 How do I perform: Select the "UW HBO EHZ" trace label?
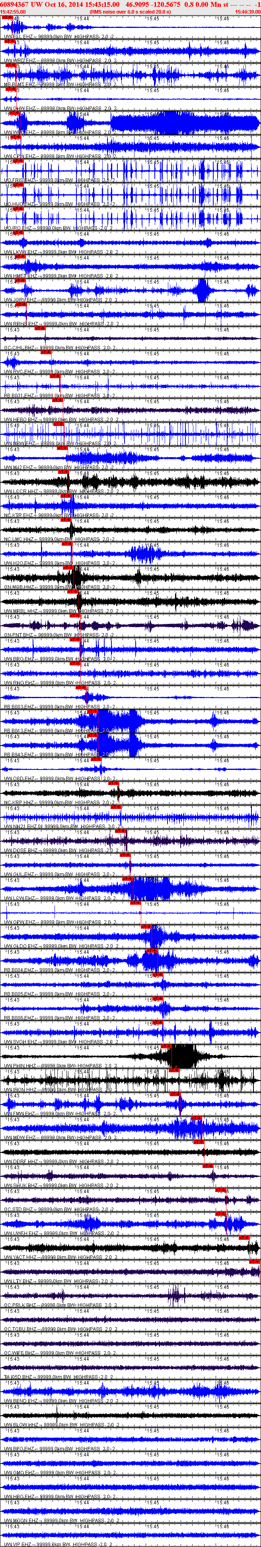60,1497
